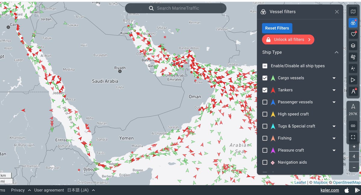
Task: Check High speed craft checkbox
Action: [265, 114]
